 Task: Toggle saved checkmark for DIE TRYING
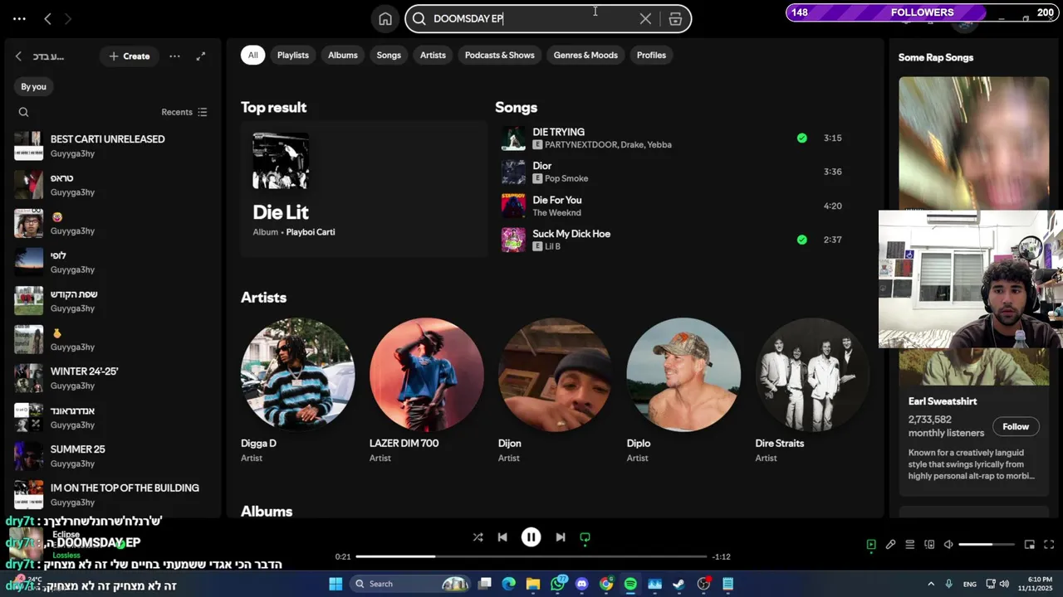[801, 138]
